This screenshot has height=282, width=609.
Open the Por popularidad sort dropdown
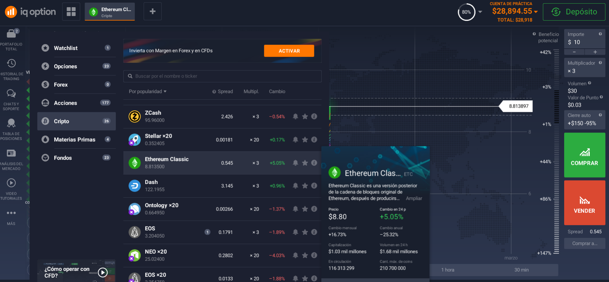[148, 91]
